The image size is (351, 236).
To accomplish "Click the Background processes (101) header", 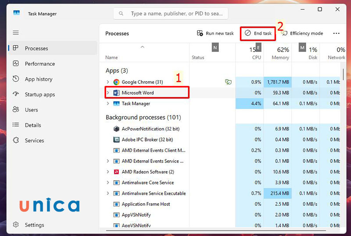I will 143,117.
